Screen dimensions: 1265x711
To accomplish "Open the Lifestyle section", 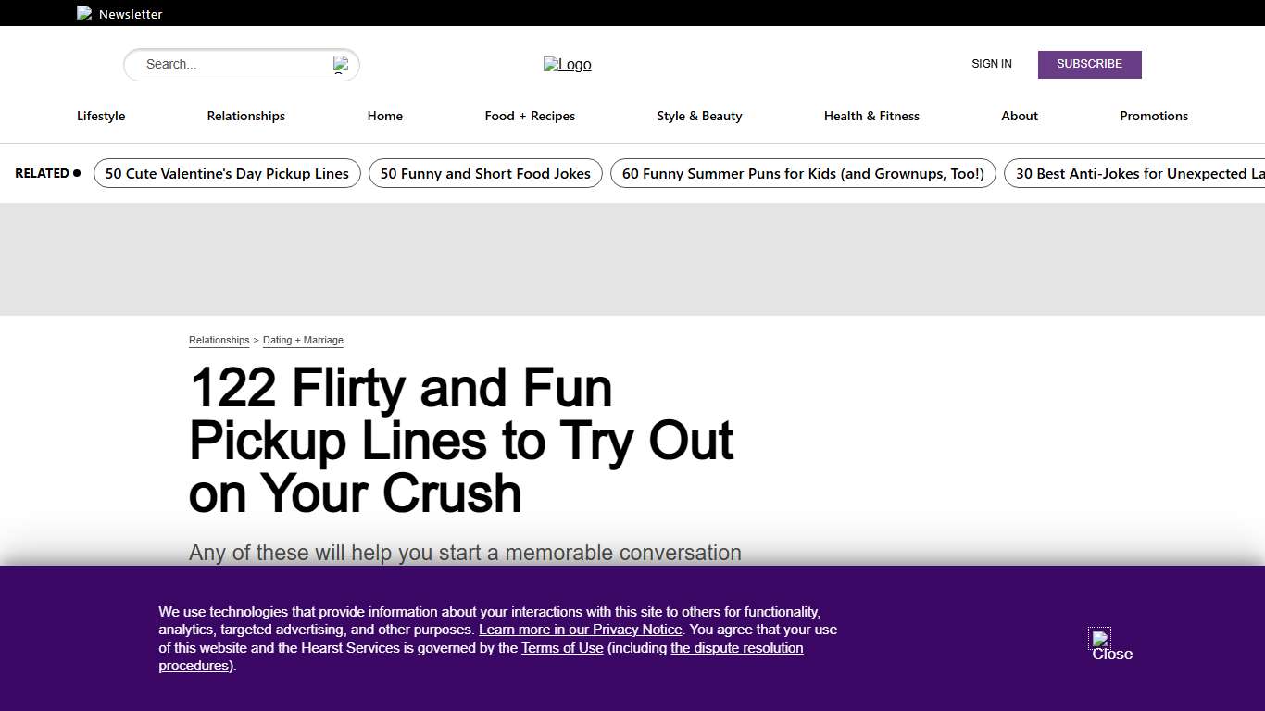I will coord(101,116).
